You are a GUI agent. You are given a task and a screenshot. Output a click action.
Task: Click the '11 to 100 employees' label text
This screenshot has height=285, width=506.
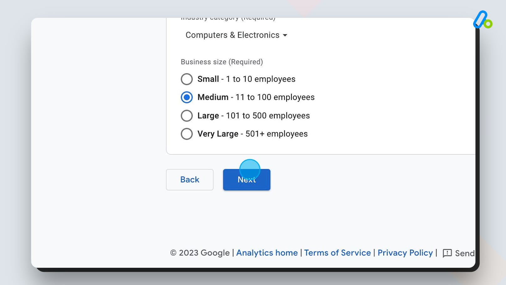tap(275, 97)
